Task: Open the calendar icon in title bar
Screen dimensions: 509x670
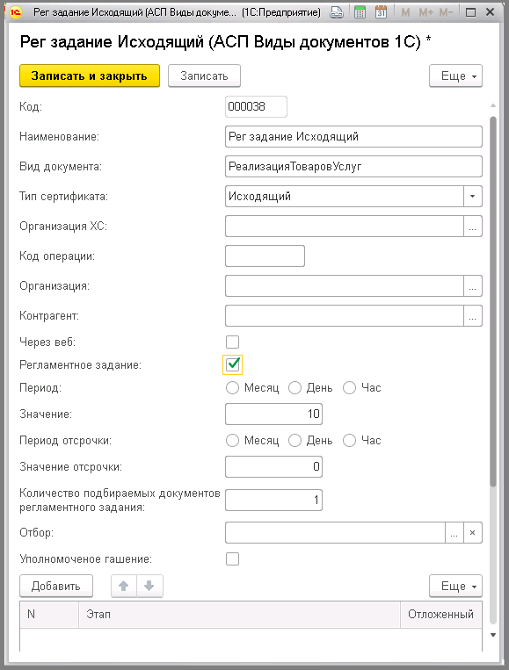Action: [381, 12]
